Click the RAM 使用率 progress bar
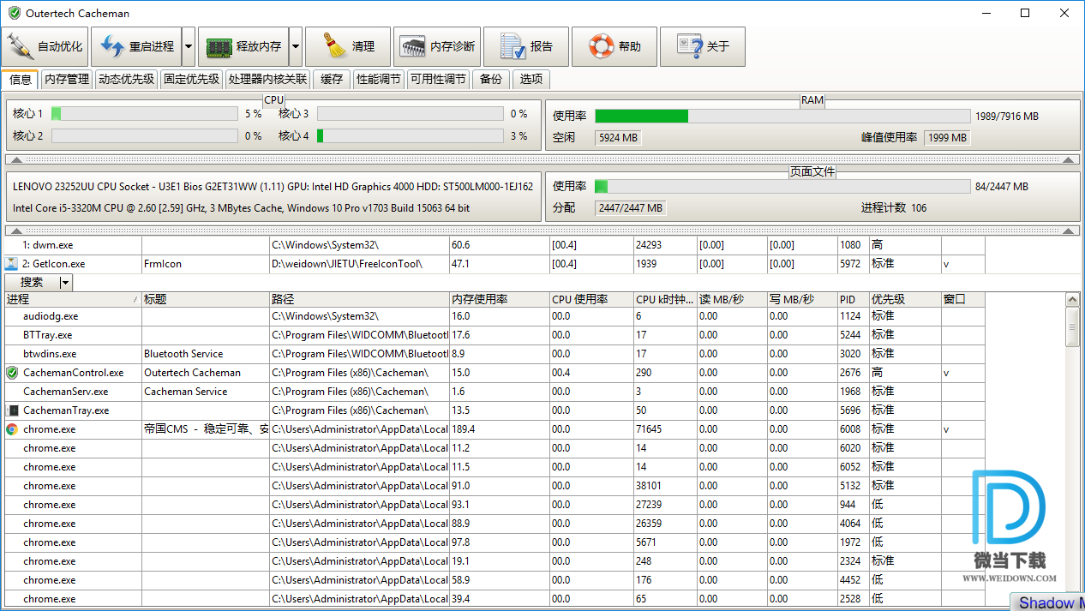Image resolution: width=1085 pixels, height=611 pixels. click(x=782, y=116)
